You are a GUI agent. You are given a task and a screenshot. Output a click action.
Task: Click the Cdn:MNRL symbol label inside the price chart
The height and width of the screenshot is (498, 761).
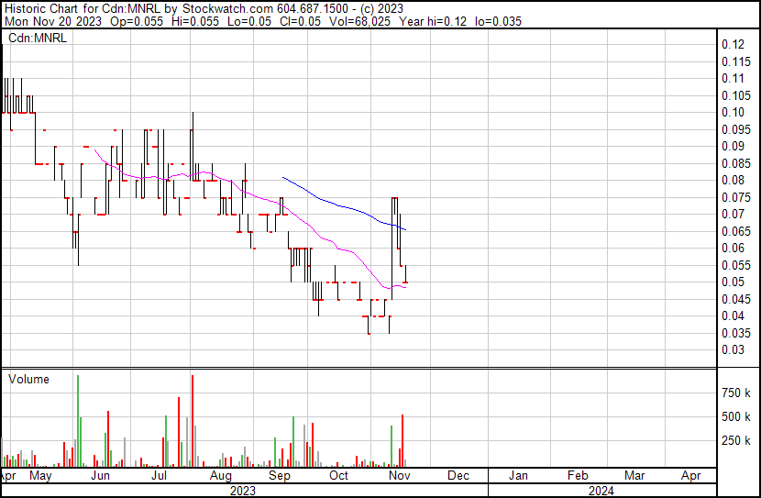[x=37, y=38]
